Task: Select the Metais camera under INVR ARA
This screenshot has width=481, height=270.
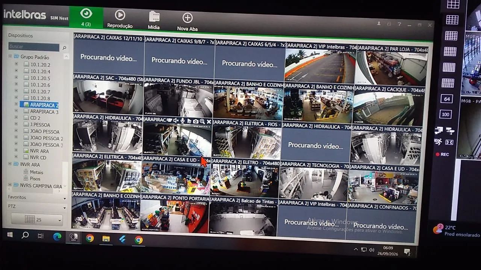Action: 33,172
